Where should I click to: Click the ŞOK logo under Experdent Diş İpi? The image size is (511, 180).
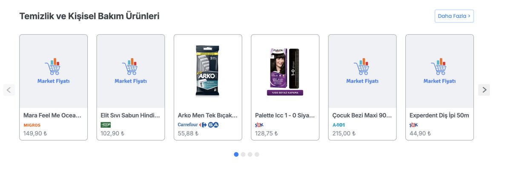pos(413,125)
